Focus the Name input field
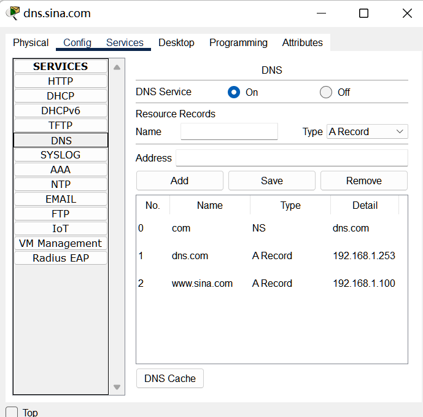Image resolution: width=423 pixels, height=417 pixels. point(229,131)
